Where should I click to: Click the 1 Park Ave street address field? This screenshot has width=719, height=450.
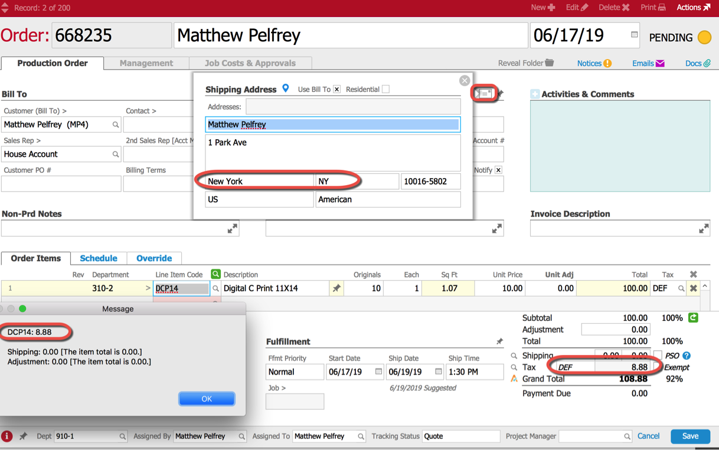tap(333, 153)
